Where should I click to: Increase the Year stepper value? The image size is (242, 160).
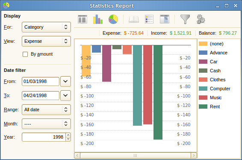pyautogui.click(x=68, y=135)
